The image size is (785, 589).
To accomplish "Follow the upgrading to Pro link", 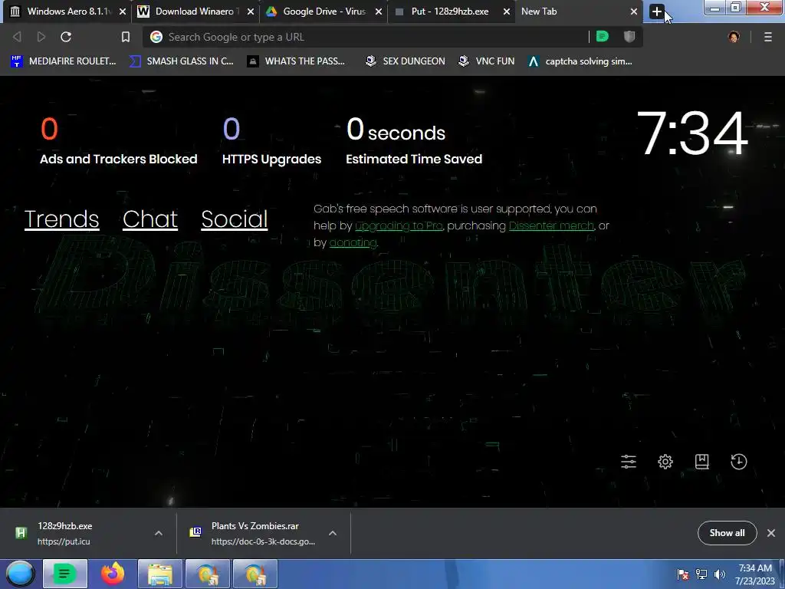I will 399,226.
